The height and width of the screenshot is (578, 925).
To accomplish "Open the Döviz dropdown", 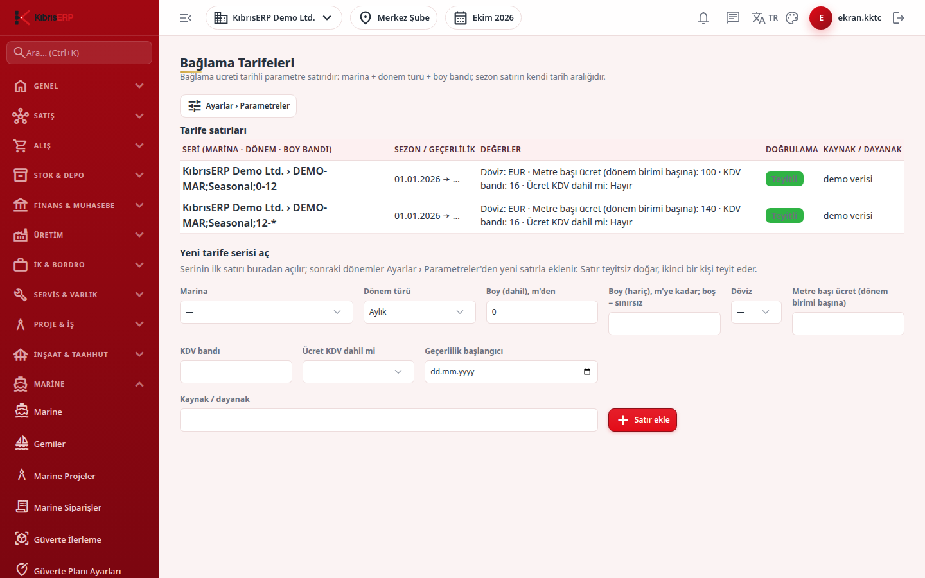I will click(x=756, y=312).
